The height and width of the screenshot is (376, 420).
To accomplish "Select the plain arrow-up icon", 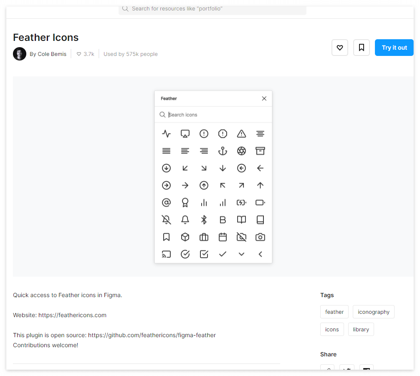I will (x=260, y=185).
